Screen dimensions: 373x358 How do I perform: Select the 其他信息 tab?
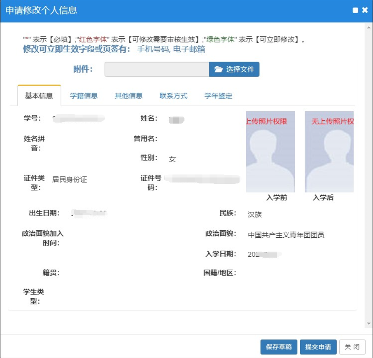tap(128, 96)
